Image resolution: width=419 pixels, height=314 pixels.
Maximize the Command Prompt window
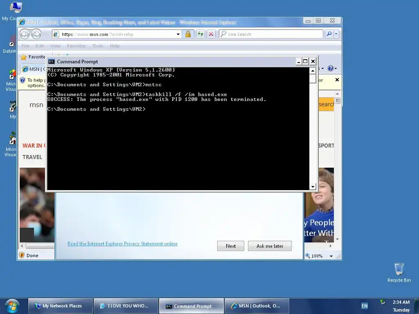click(305, 61)
